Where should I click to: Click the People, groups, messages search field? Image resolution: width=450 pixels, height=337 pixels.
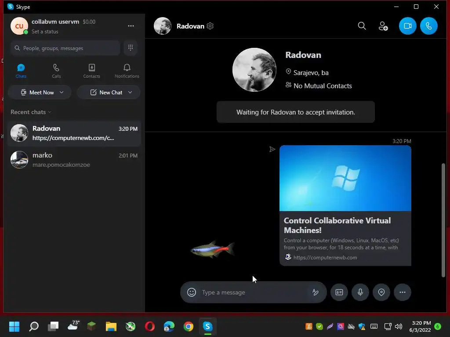click(x=65, y=48)
